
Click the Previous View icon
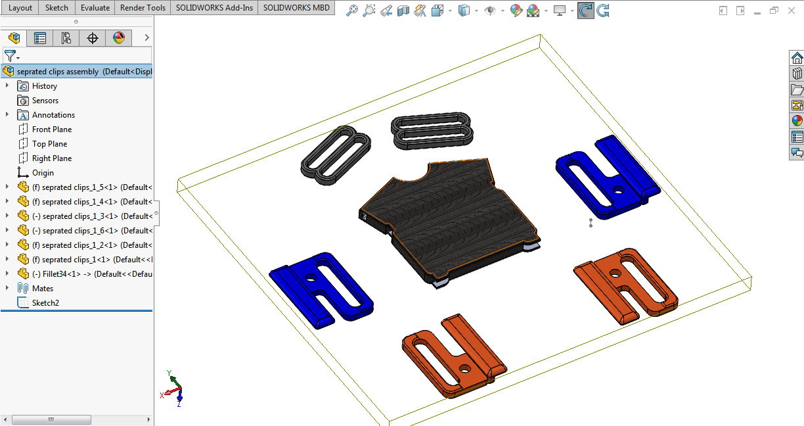[x=386, y=11]
